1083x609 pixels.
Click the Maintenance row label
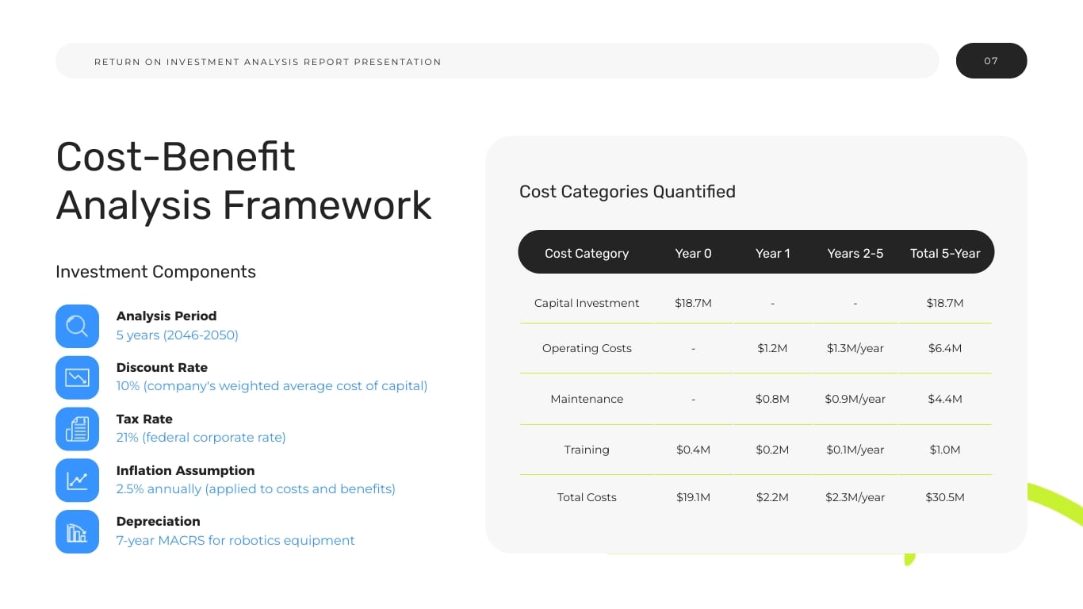587,399
